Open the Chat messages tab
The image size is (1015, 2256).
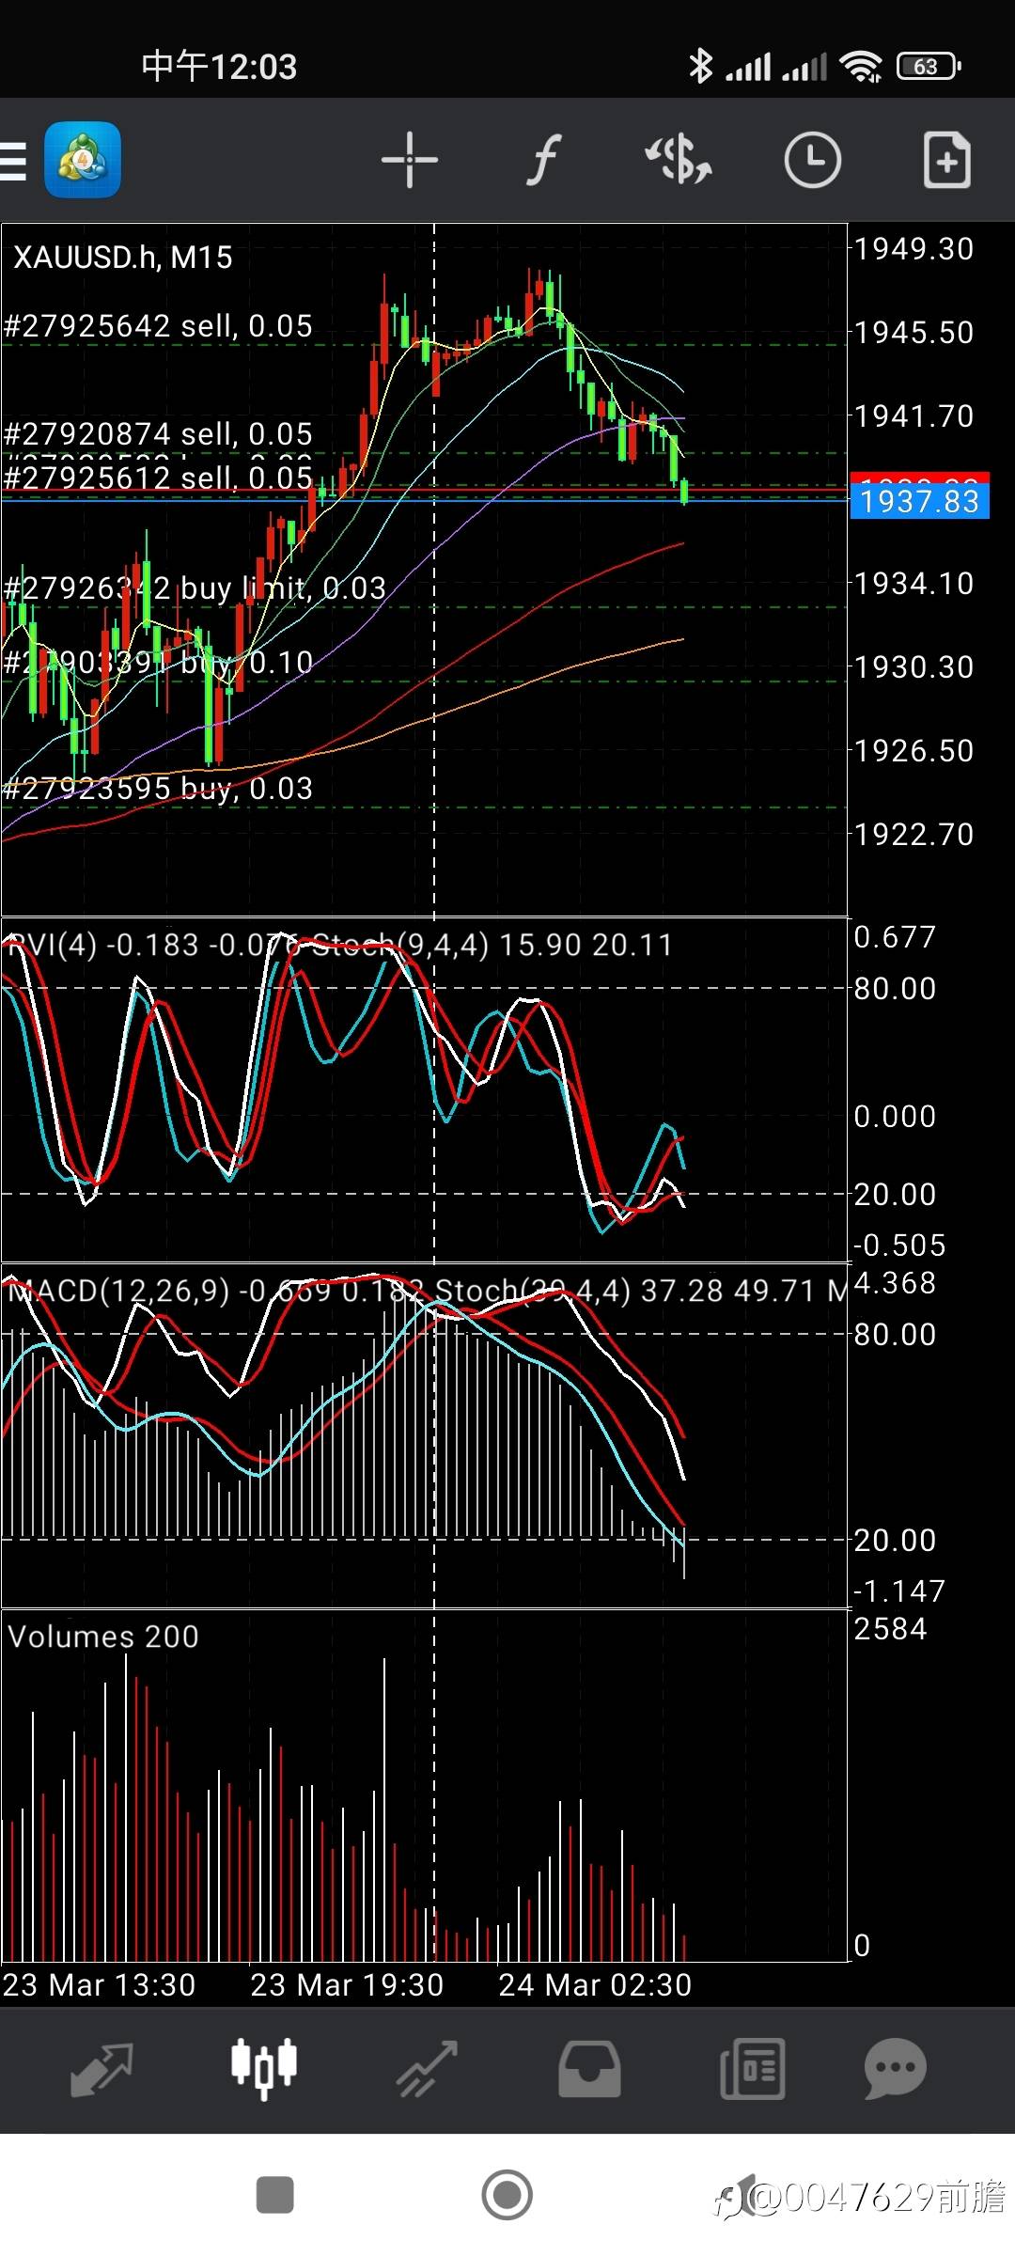tap(895, 2070)
